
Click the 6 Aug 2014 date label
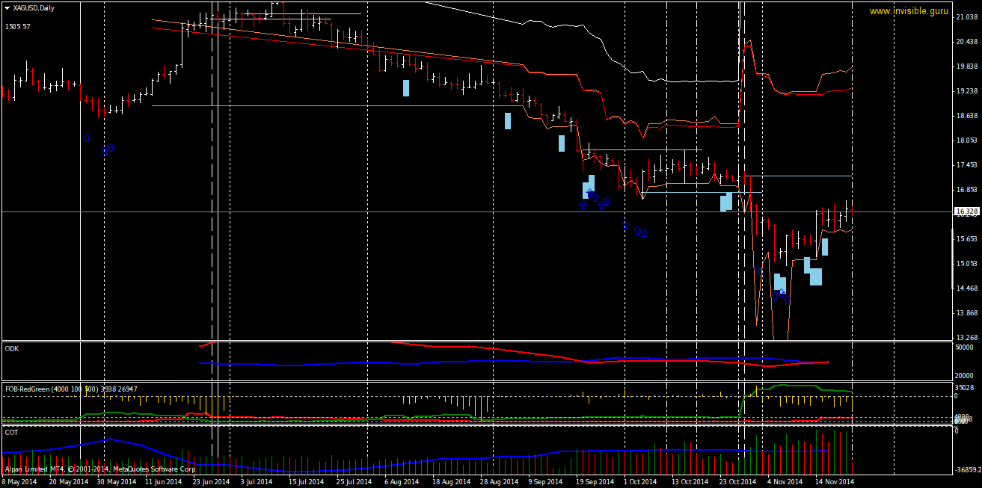(402, 482)
